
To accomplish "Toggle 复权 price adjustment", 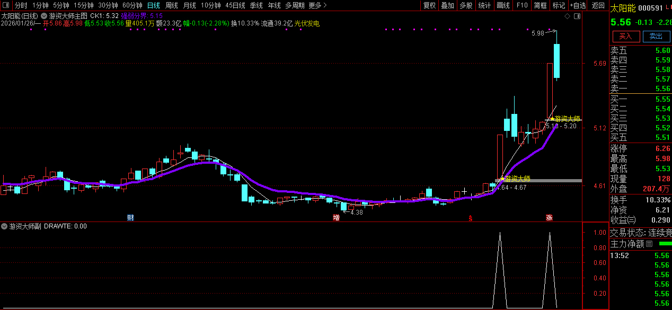I will tap(429, 5).
